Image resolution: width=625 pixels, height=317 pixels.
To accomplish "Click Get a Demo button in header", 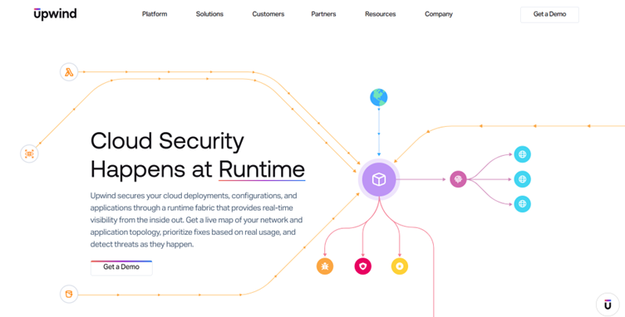I will tap(549, 14).
